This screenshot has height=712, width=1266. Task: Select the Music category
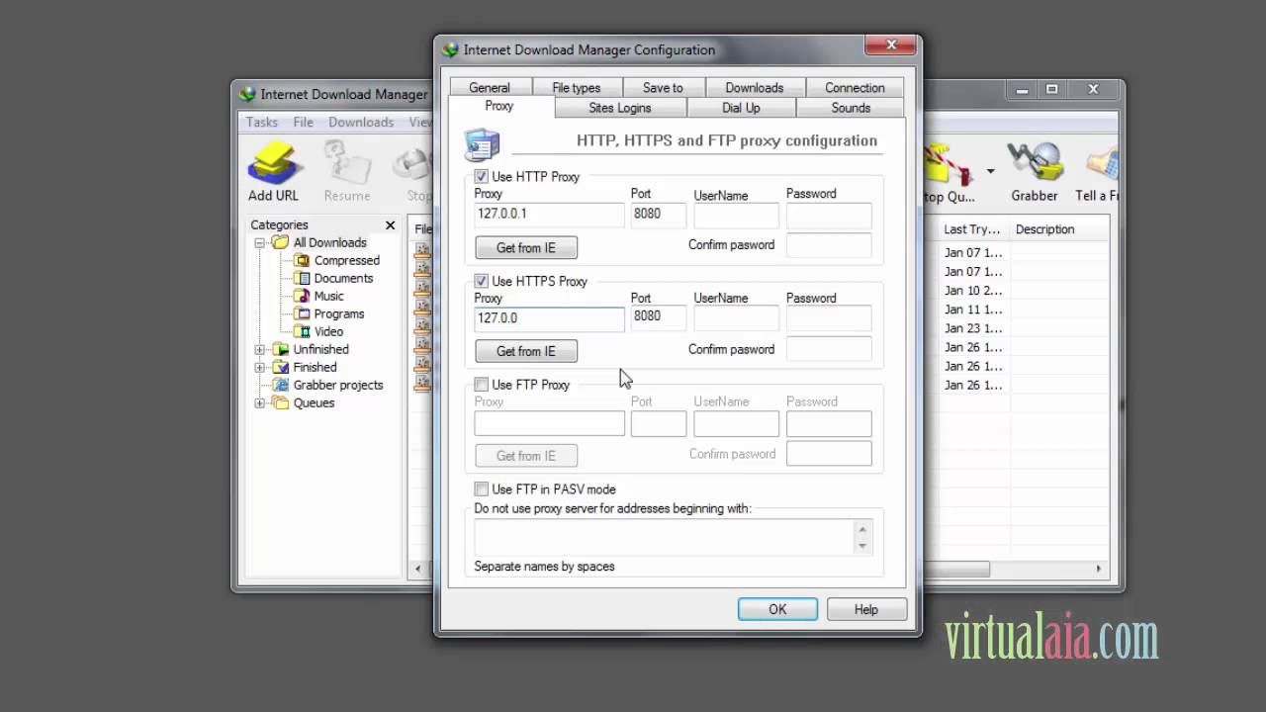click(328, 296)
